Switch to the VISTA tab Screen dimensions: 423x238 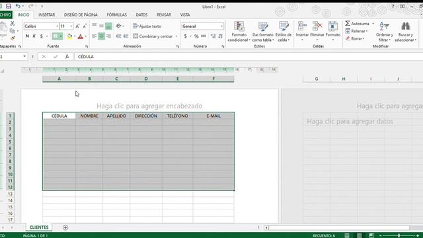click(x=185, y=15)
